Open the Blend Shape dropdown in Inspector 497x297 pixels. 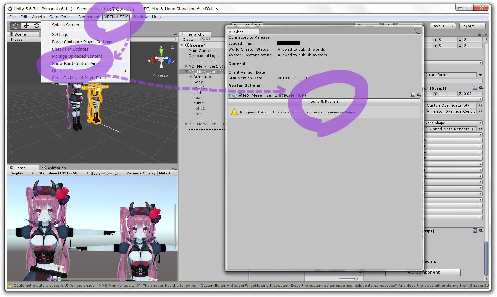[453, 123]
